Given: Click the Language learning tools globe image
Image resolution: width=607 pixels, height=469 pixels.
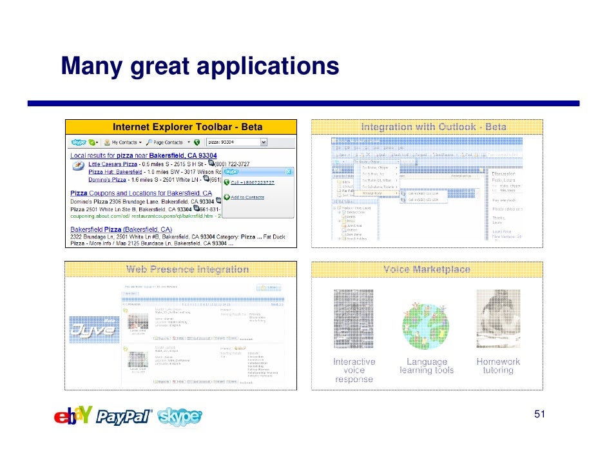Looking at the screenshot, I should pyautogui.click(x=425, y=326).
